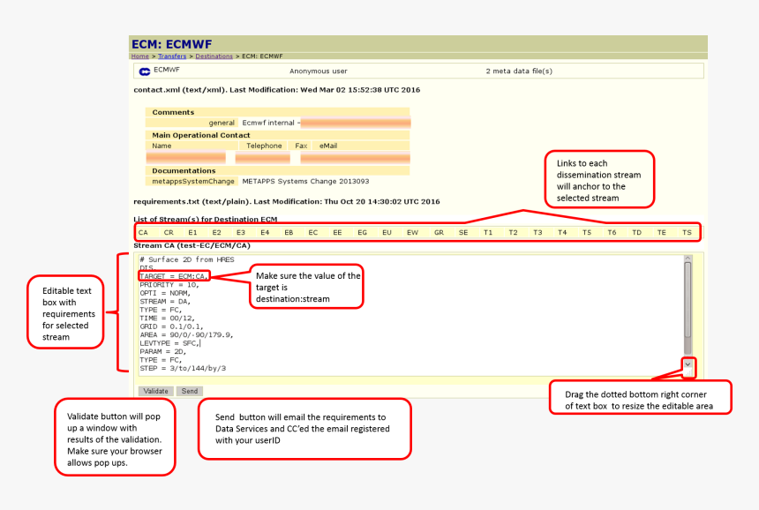Open the Home breadcrumb link
The image size is (759, 510).
[x=139, y=56]
